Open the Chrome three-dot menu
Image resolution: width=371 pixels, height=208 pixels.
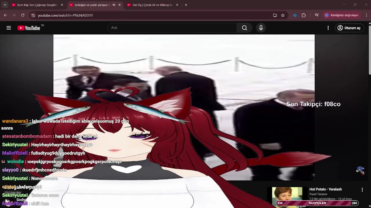click(x=366, y=15)
